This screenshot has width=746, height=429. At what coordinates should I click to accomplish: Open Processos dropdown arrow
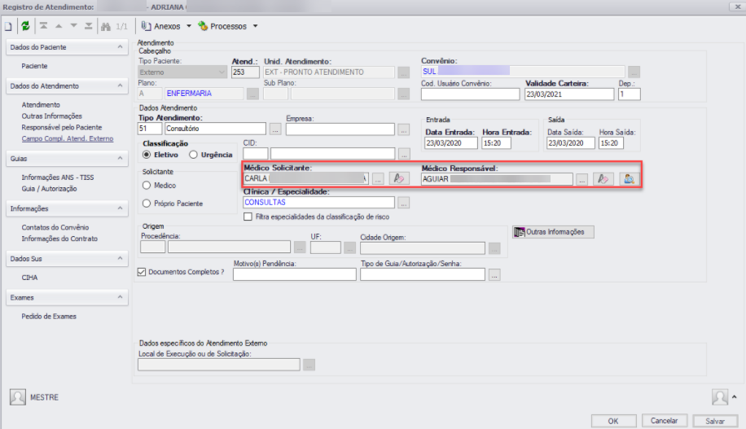tap(256, 26)
